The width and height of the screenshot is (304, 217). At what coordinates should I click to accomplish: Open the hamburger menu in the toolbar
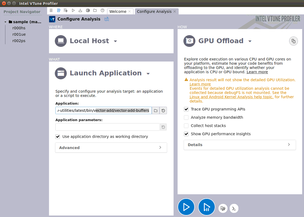(x=51, y=10)
